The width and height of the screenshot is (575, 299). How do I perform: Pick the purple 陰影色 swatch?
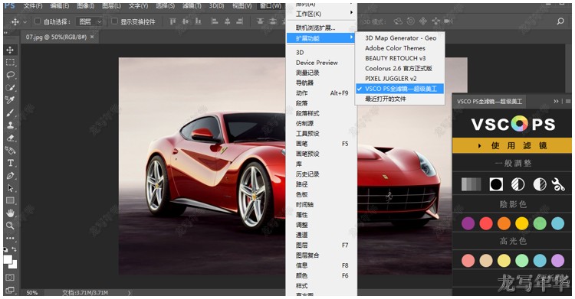point(468,223)
